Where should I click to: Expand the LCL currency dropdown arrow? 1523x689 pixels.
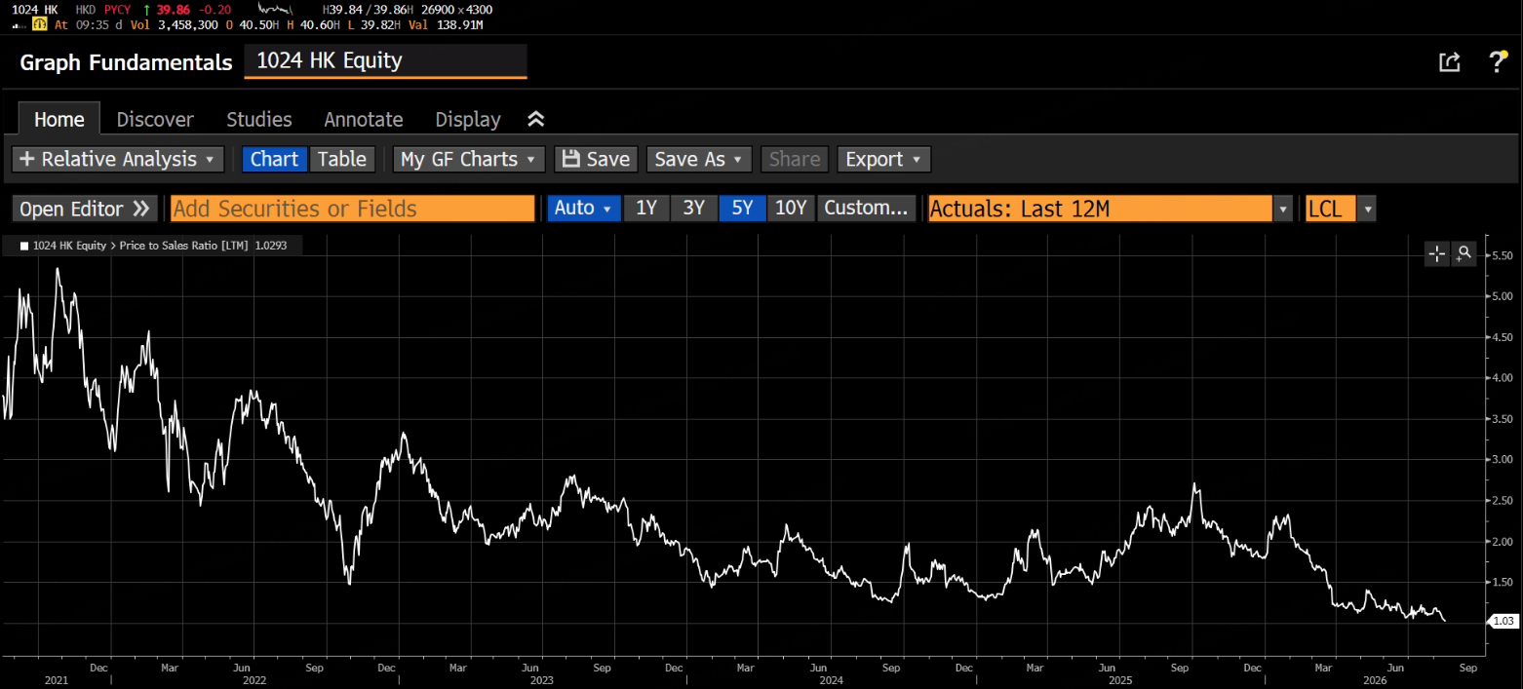tap(1367, 209)
